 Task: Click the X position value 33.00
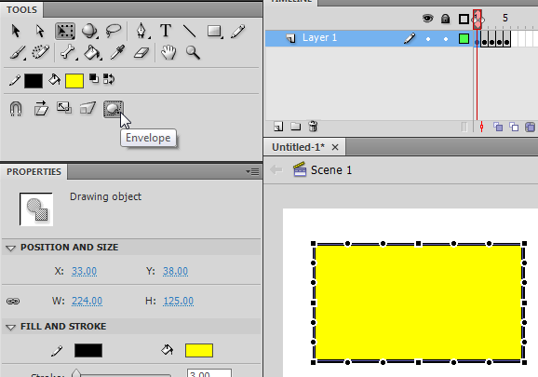click(x=84, y=271)
